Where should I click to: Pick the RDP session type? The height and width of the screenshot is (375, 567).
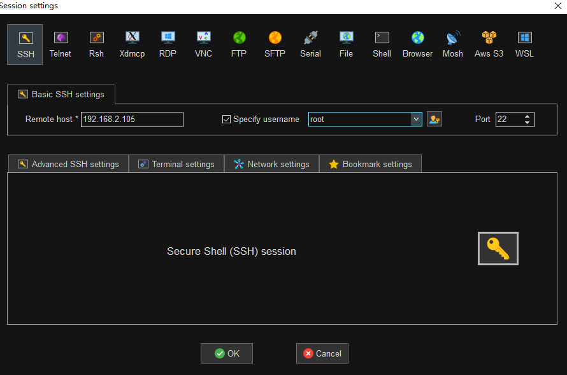click(168, 44)
